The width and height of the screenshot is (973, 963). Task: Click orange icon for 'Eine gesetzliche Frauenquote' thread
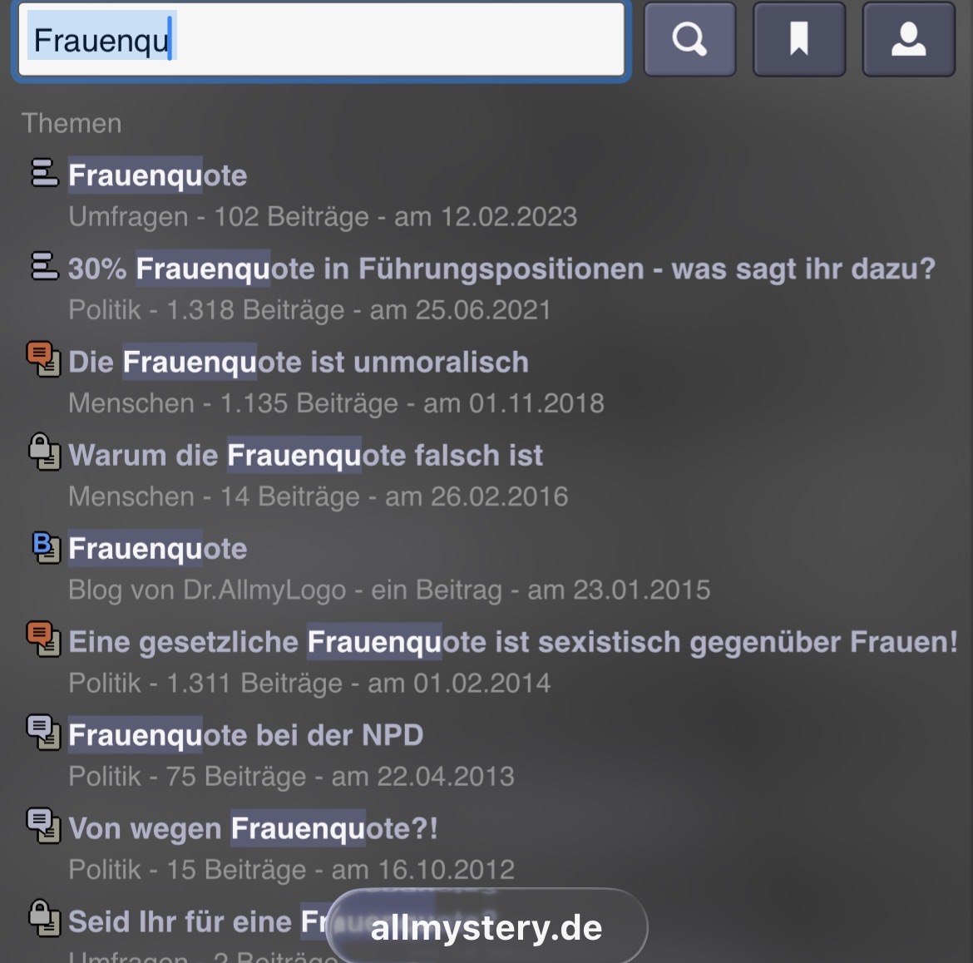(43, 639)
